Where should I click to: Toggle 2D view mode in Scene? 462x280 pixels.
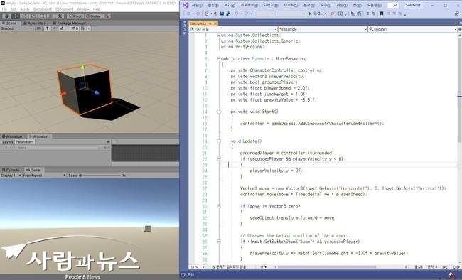[x=38, y=28]
